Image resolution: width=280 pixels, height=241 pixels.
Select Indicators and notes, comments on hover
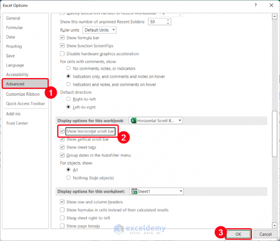pyautogui.click(x=68, y=84)
